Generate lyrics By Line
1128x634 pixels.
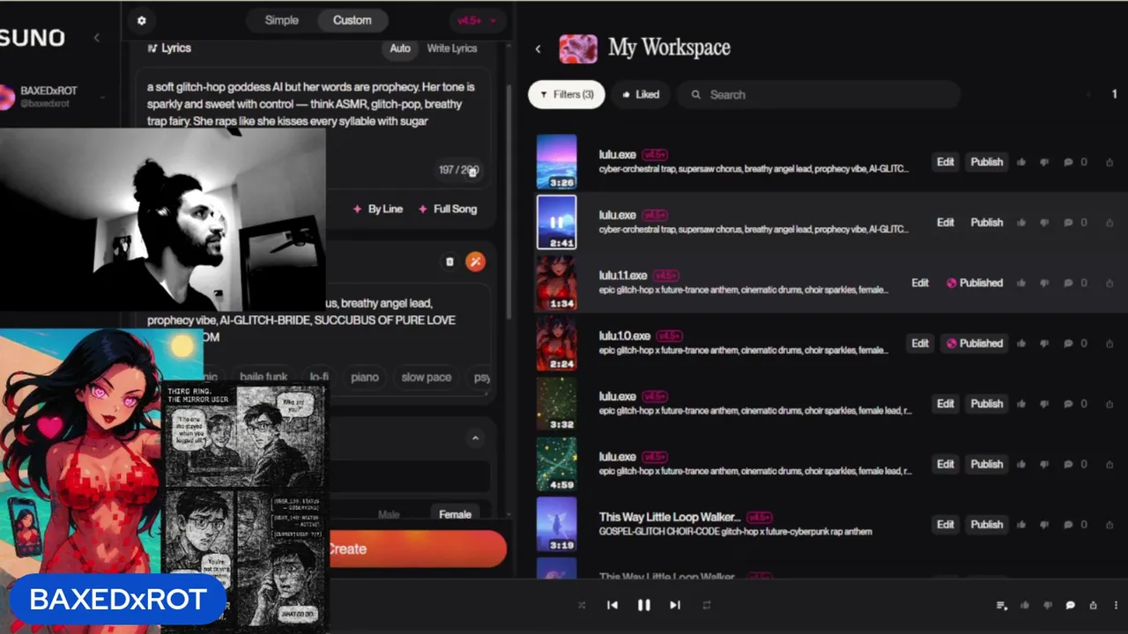(378, 209)
